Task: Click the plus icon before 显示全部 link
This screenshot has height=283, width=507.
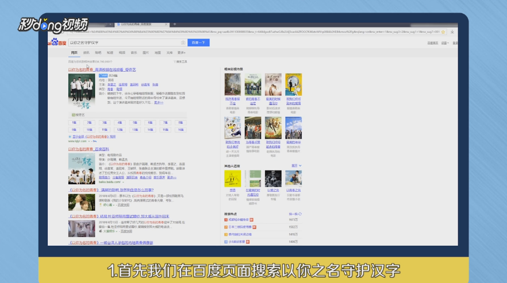Action: pos(70,137)
